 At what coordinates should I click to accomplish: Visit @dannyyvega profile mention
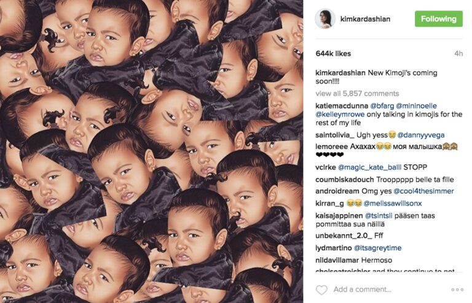click(x=421, y=135)
